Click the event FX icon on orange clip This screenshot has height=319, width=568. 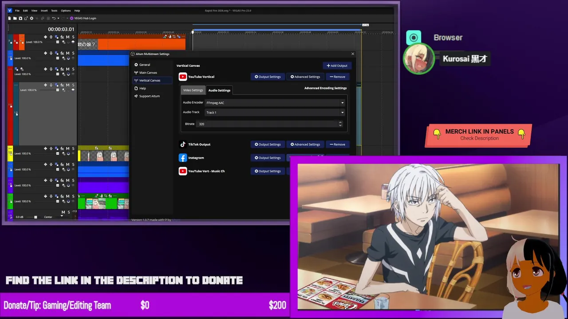[179, 37]
